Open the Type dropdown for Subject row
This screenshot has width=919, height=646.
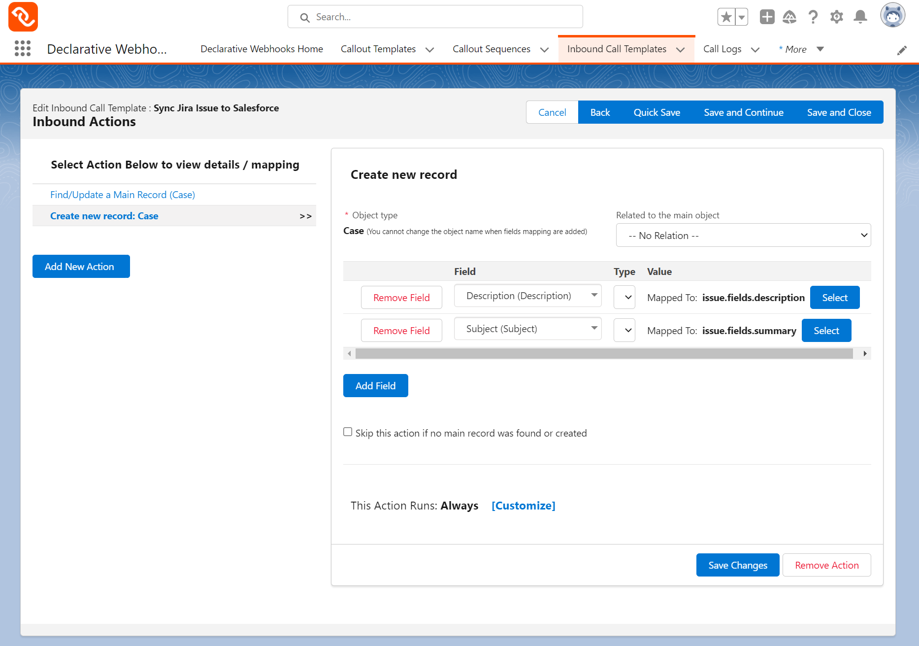coord(624,331)
